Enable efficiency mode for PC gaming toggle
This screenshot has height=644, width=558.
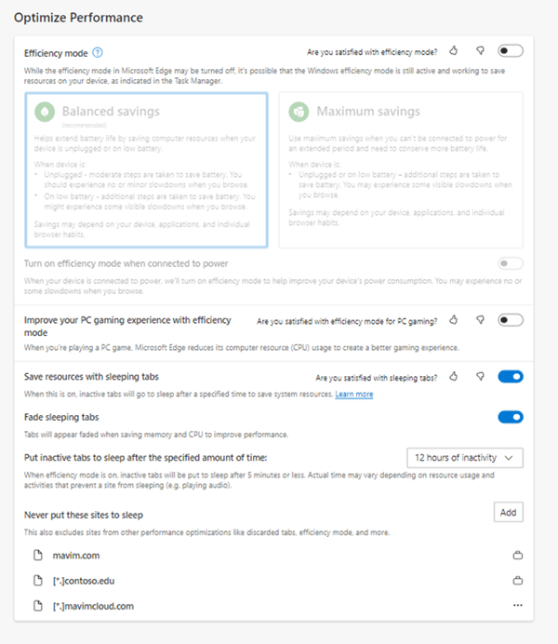click(511, 320)
